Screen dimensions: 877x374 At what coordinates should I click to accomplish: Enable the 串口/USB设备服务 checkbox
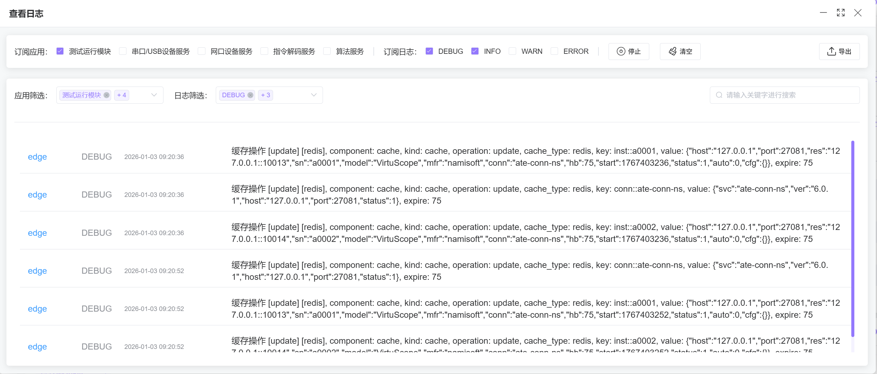(x=123, y=51)
